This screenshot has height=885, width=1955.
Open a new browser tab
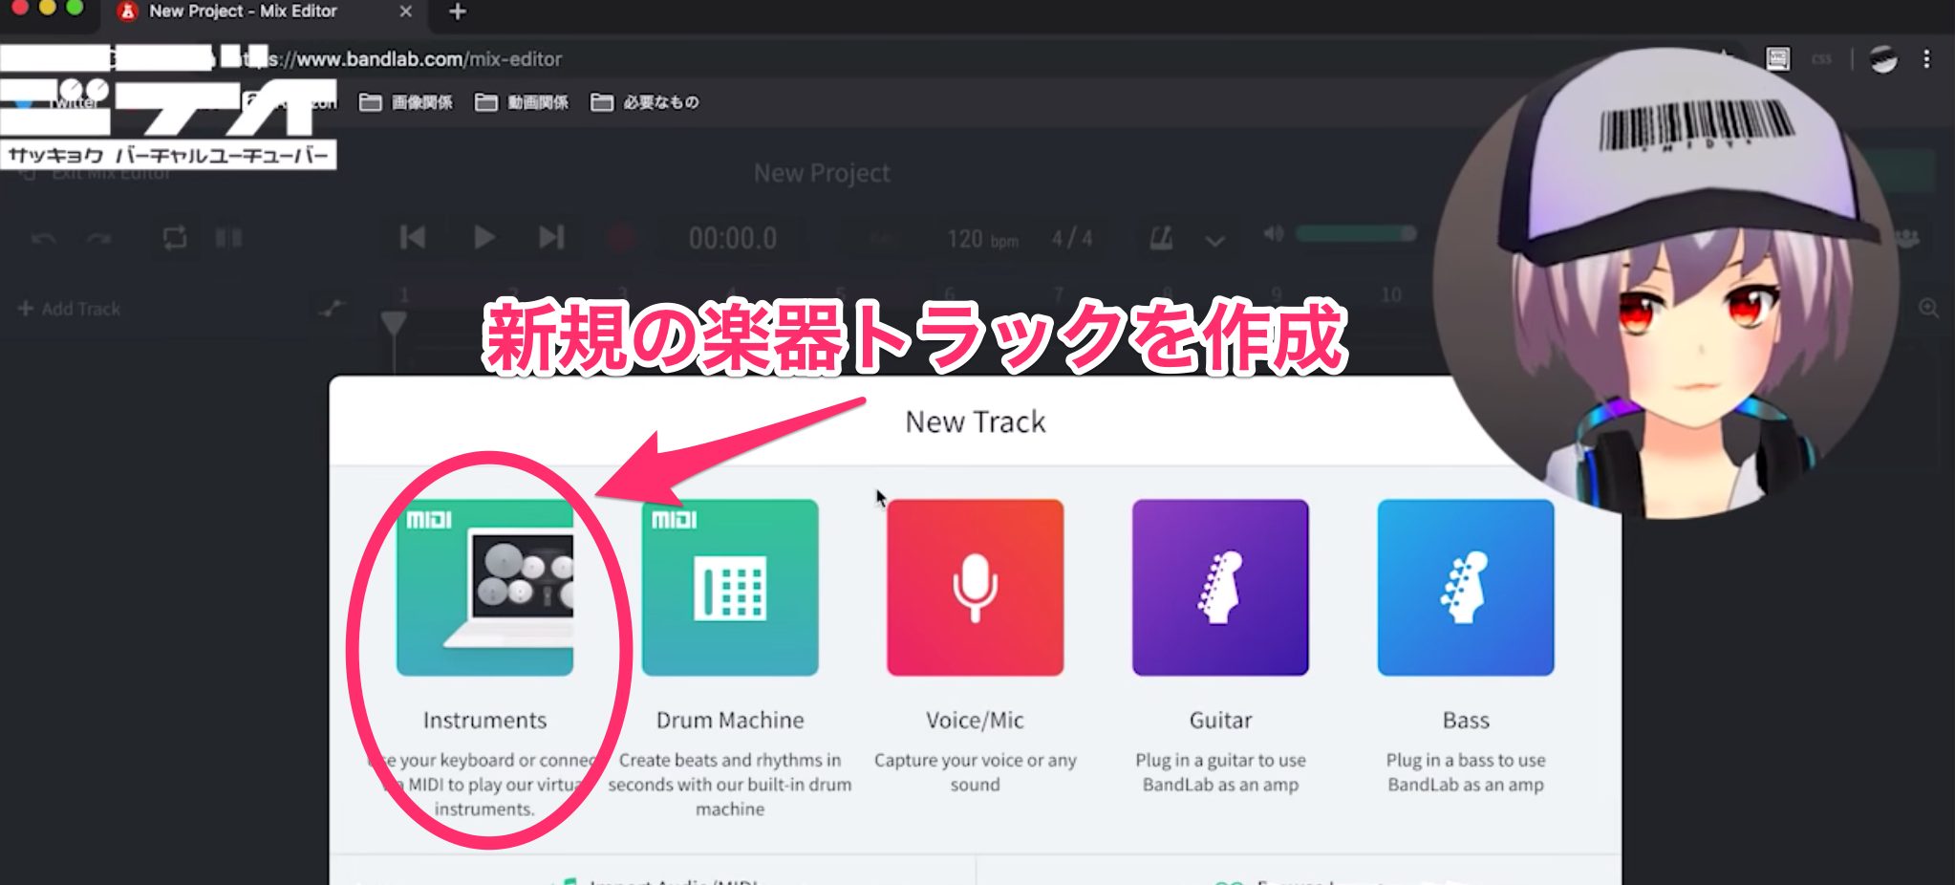[x=458, y=11]
